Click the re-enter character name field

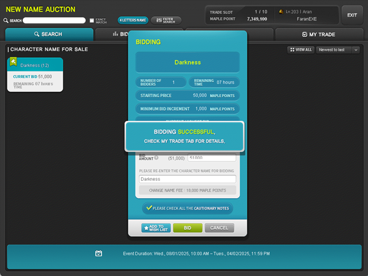click(187, 179)
